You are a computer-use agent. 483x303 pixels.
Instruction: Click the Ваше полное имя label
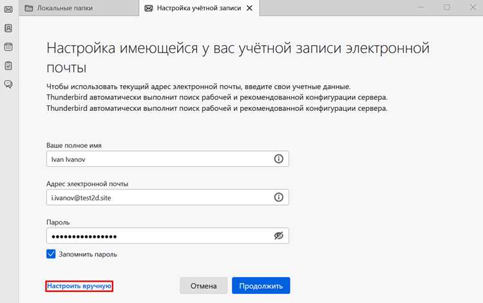[74, 145]
